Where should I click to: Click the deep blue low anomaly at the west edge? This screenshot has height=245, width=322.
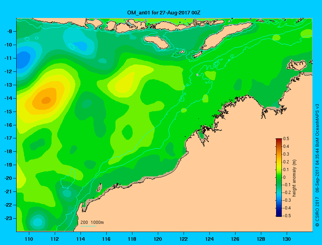[x=23, y=60]
